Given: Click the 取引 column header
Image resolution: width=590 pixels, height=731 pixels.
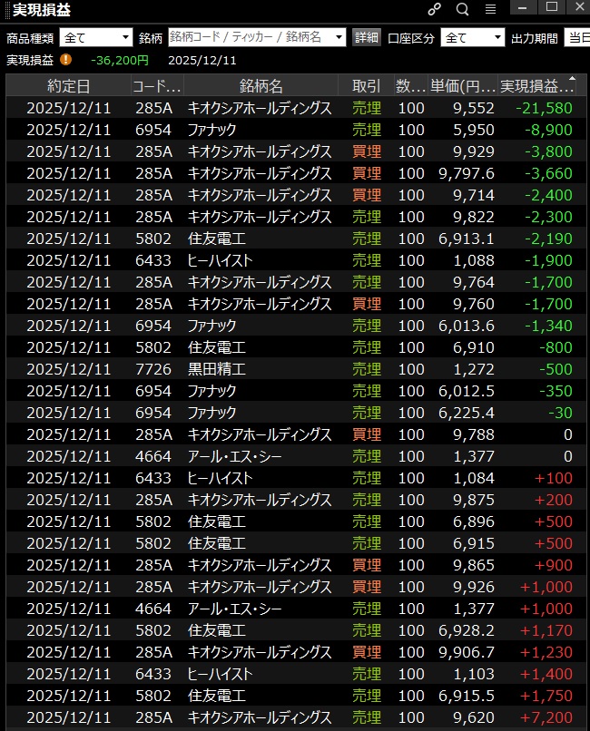Looking at the screenshot, I should click(366, 86).
